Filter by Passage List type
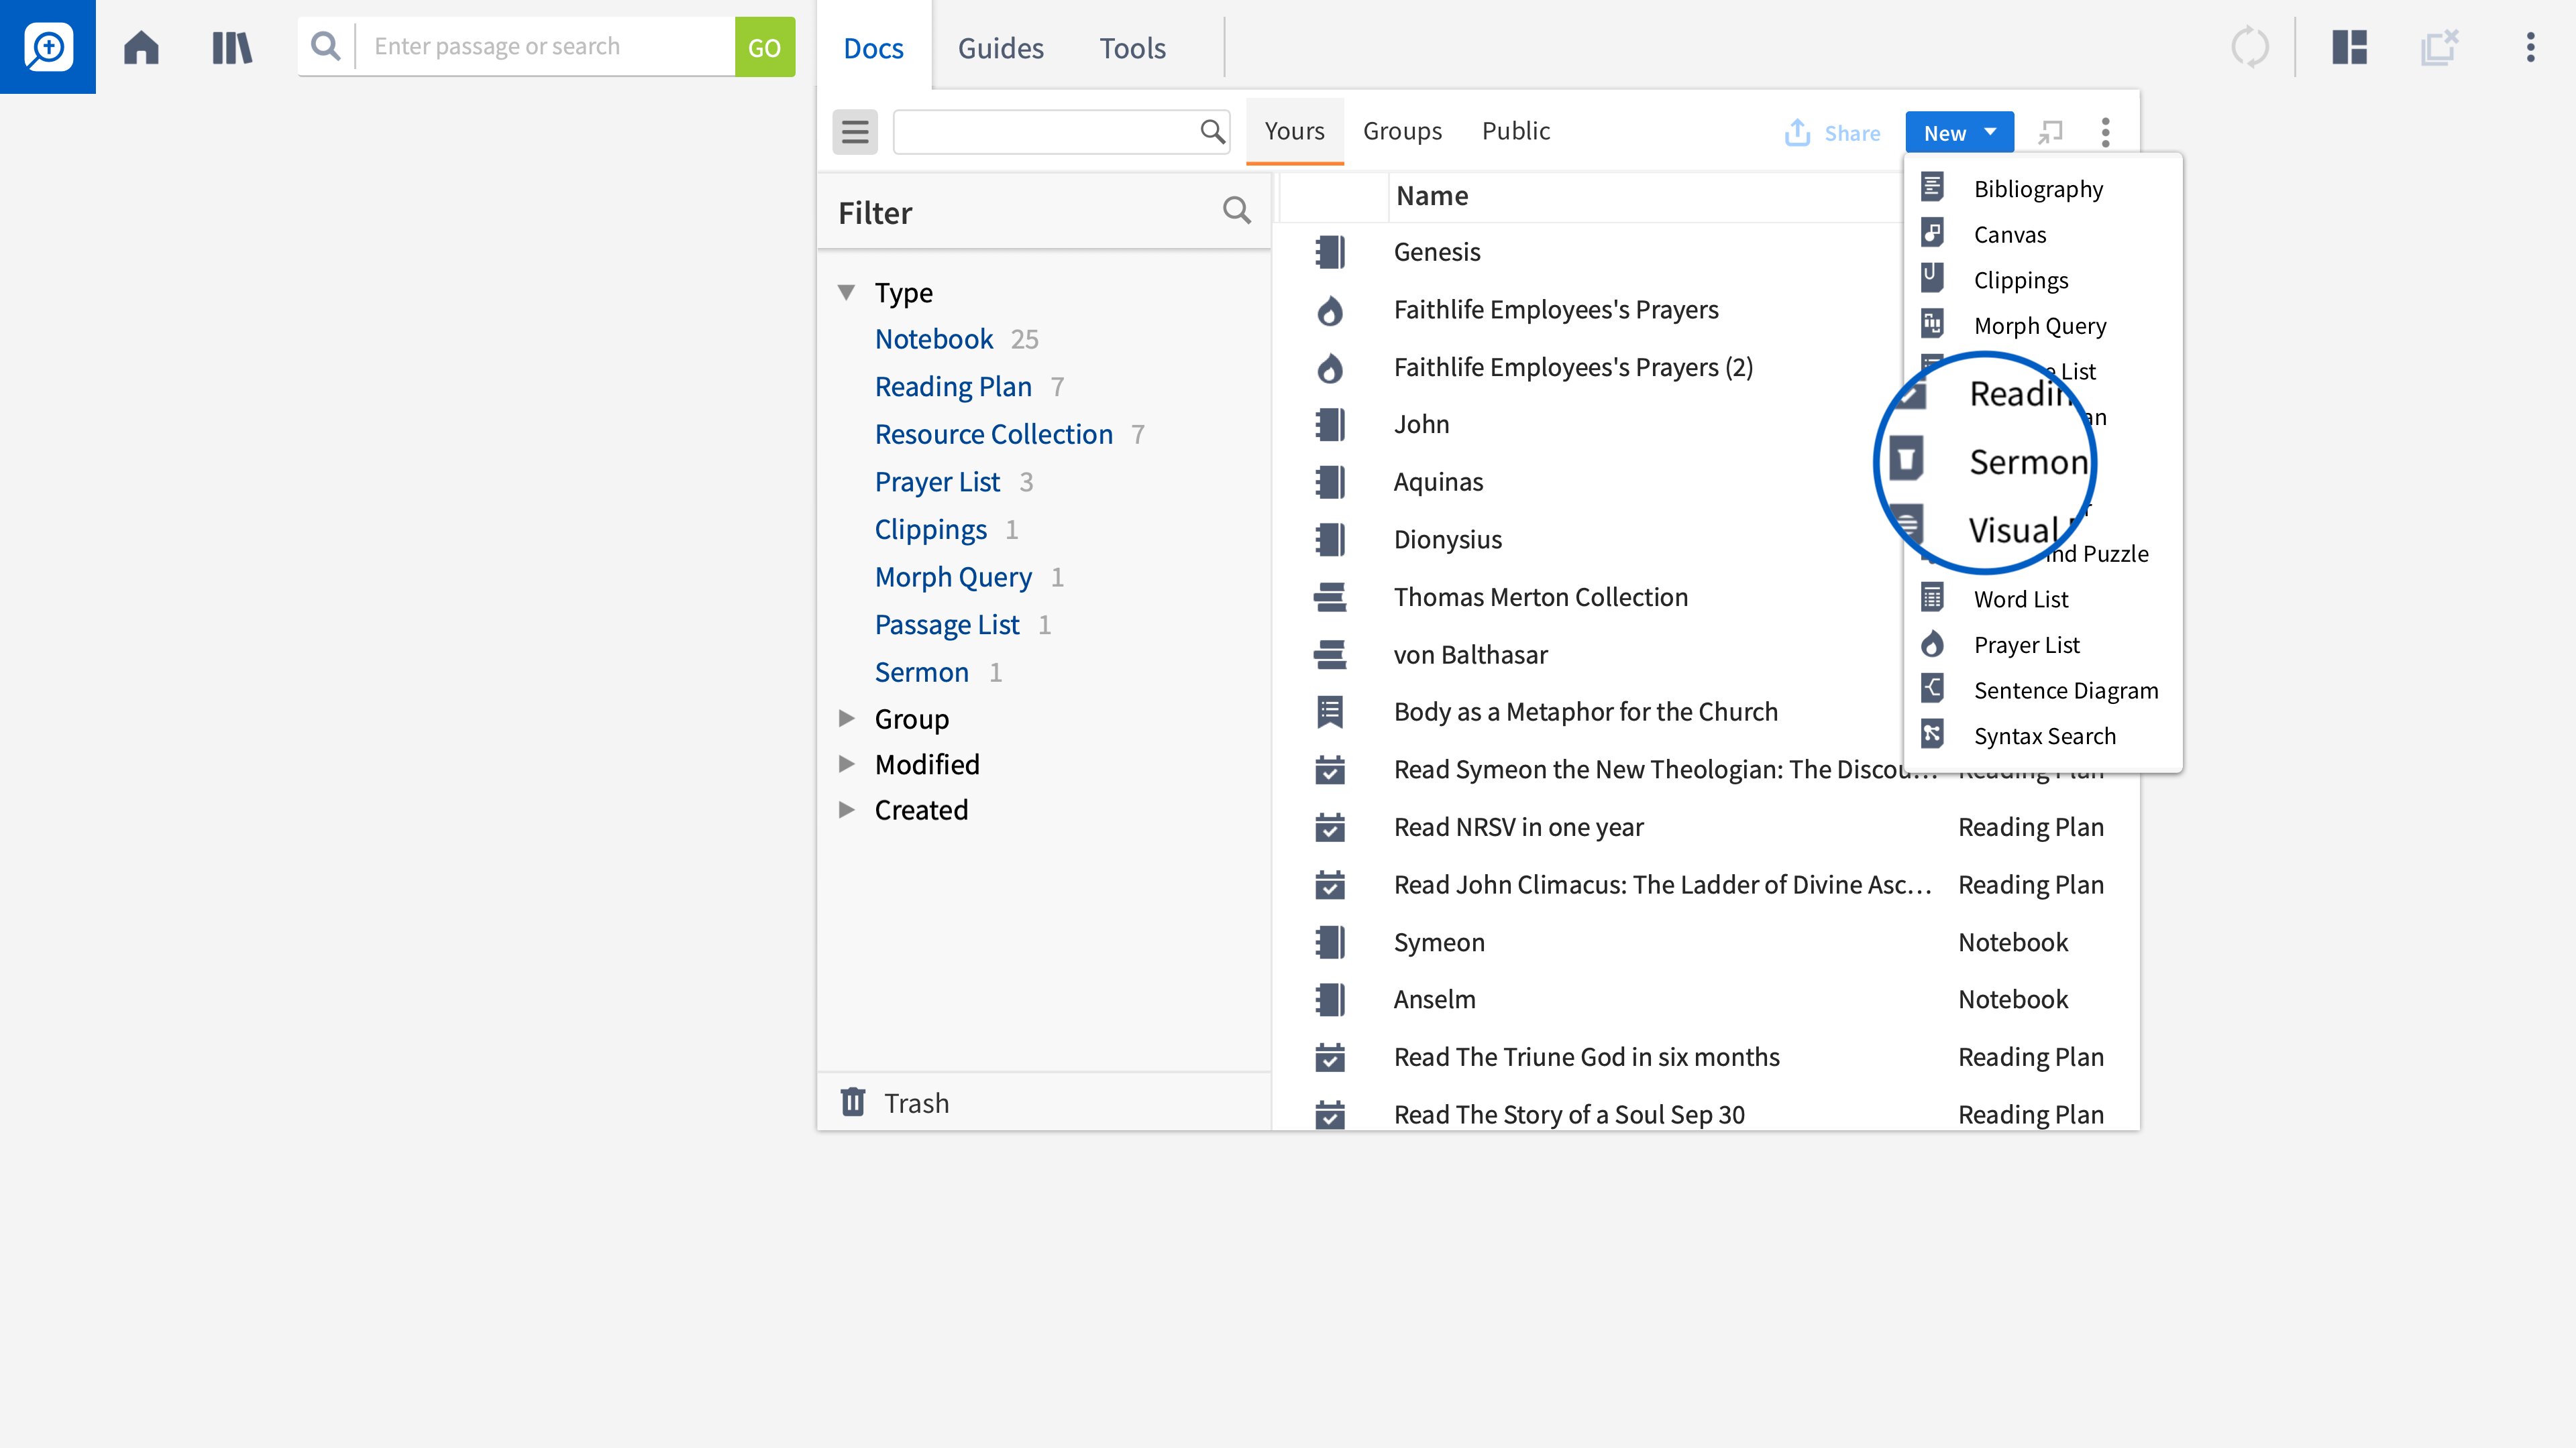2576x1448 pixels. pyautogui.click(x=947, y=625)
